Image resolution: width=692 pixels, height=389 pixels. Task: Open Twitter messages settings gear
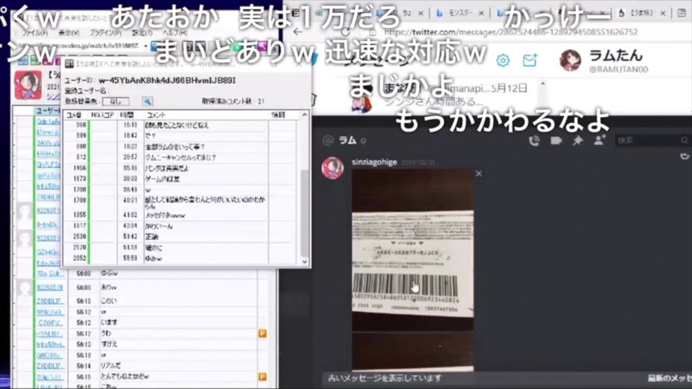[x=502, y=60]
